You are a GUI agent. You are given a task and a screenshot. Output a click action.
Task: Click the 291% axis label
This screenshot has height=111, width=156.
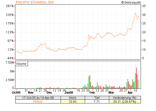(x=10, y=6)
